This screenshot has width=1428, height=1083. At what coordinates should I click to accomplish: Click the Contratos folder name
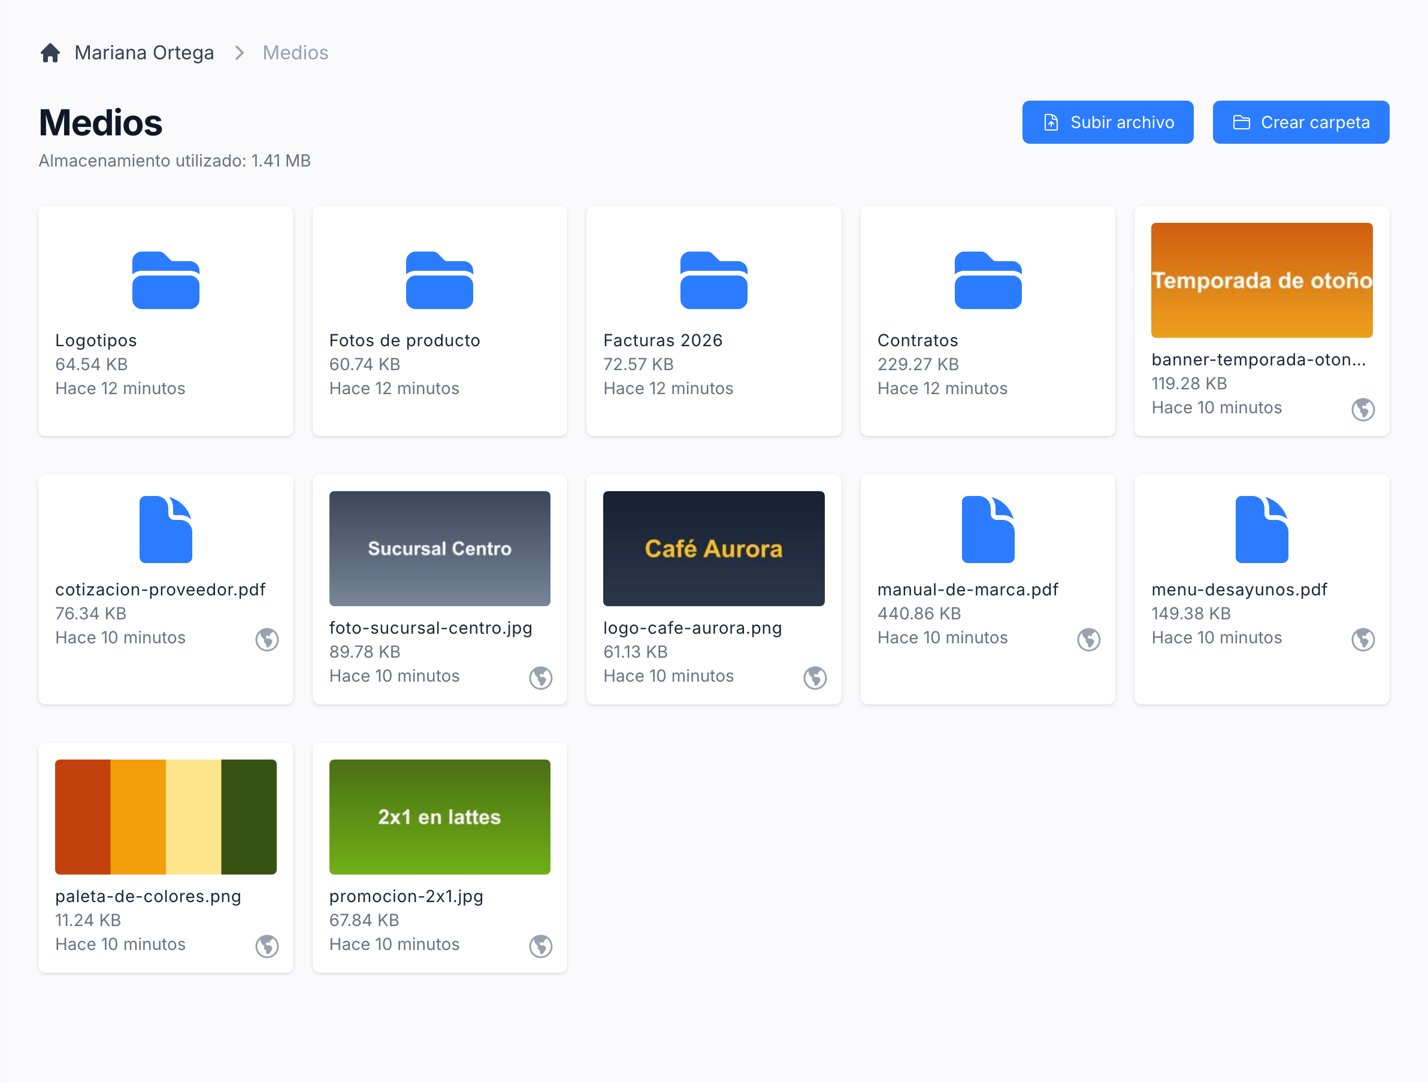[x=917, y=340]
